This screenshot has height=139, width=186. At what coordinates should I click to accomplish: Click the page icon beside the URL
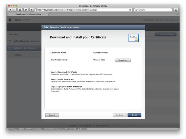(x=36, y=10)
